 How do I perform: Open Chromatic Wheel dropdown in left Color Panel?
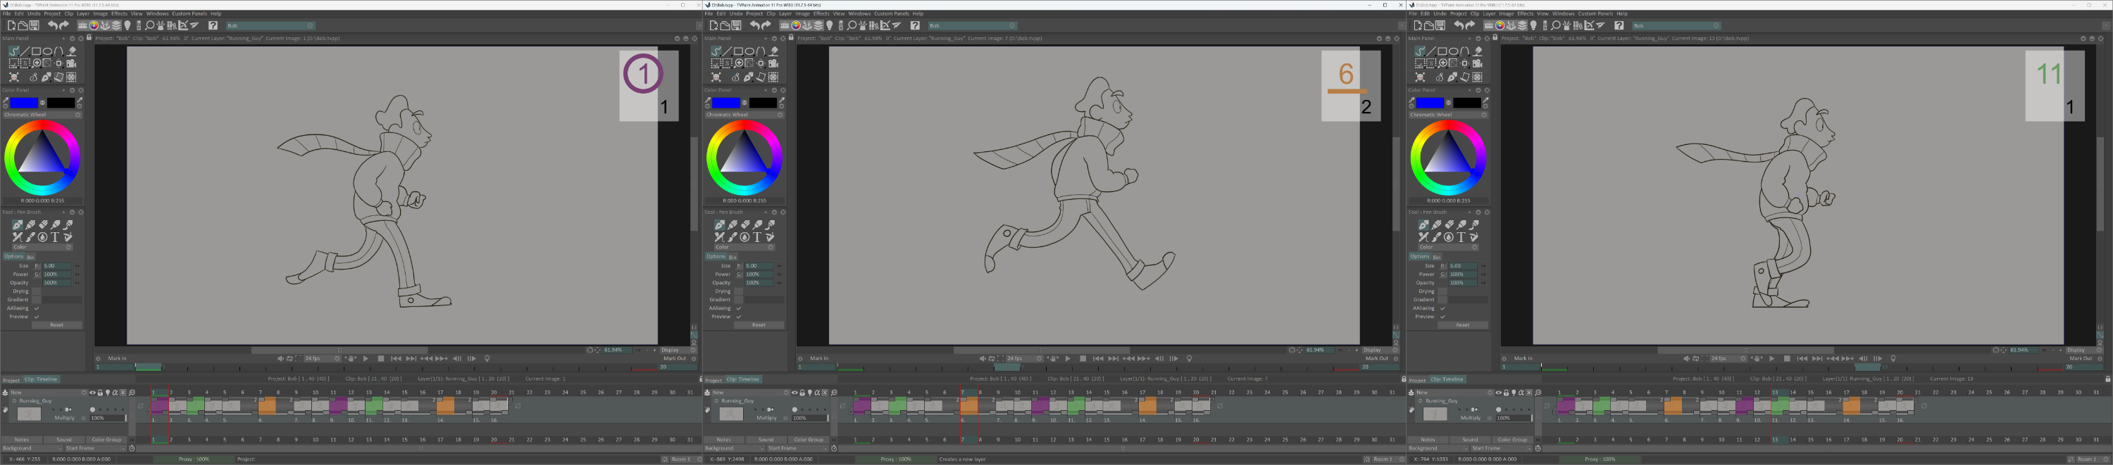43,115
